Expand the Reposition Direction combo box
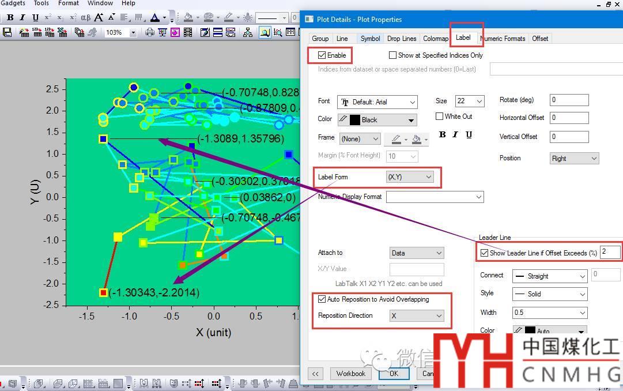The image size is (623, 391). (416, 315)
